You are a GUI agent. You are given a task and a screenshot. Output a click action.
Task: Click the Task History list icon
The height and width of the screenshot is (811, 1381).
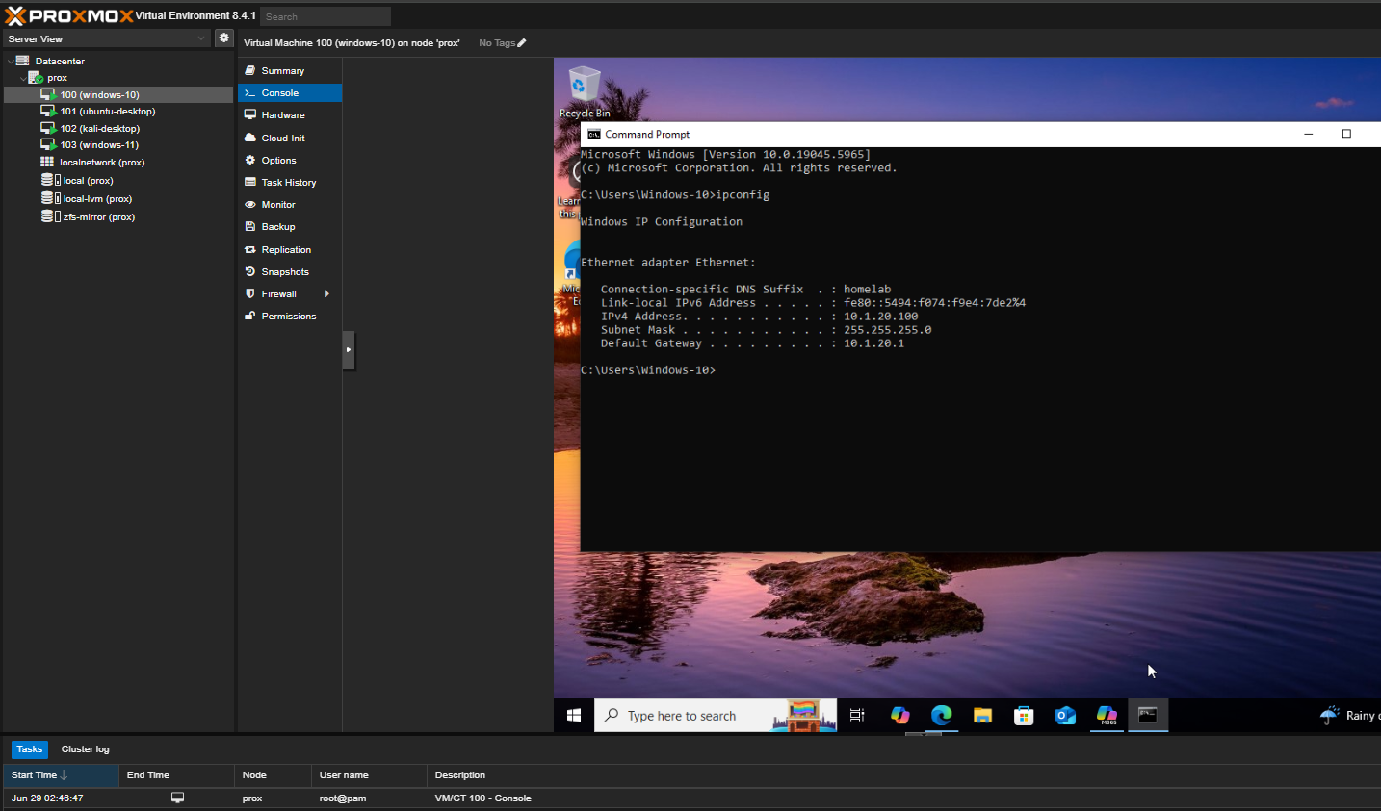[x=251, y=182]
